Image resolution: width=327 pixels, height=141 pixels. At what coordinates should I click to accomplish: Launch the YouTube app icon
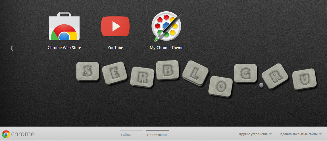(x=115, y=26)
